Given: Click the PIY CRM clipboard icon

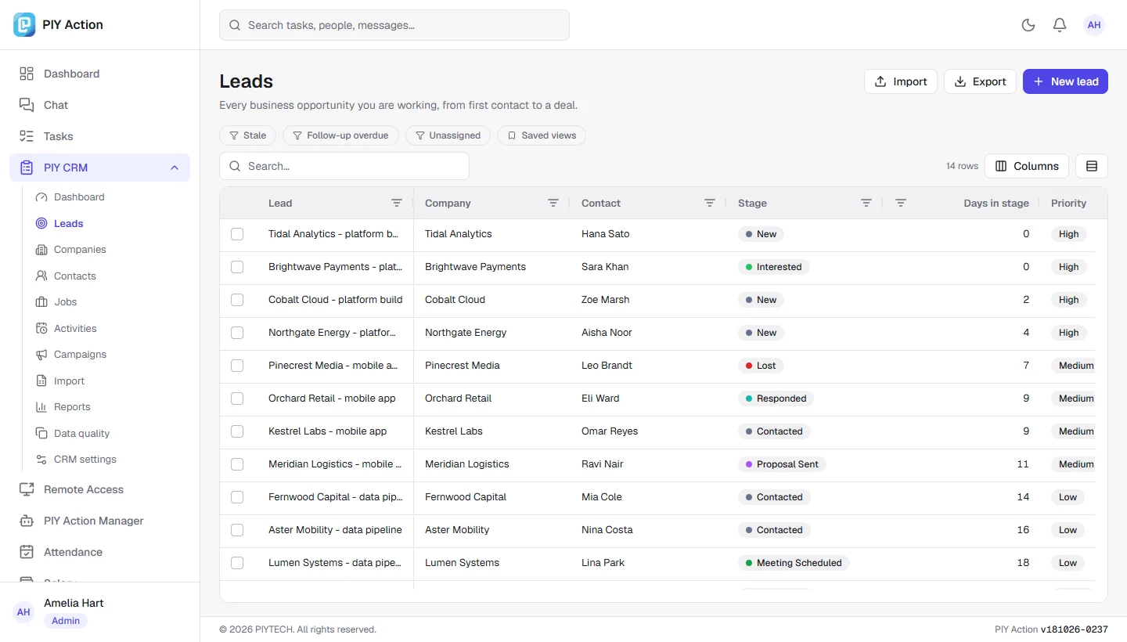Looking at the screenshot, I should click(27, 168).
